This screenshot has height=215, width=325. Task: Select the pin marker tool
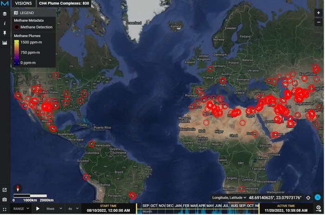[x=5, y=33]
